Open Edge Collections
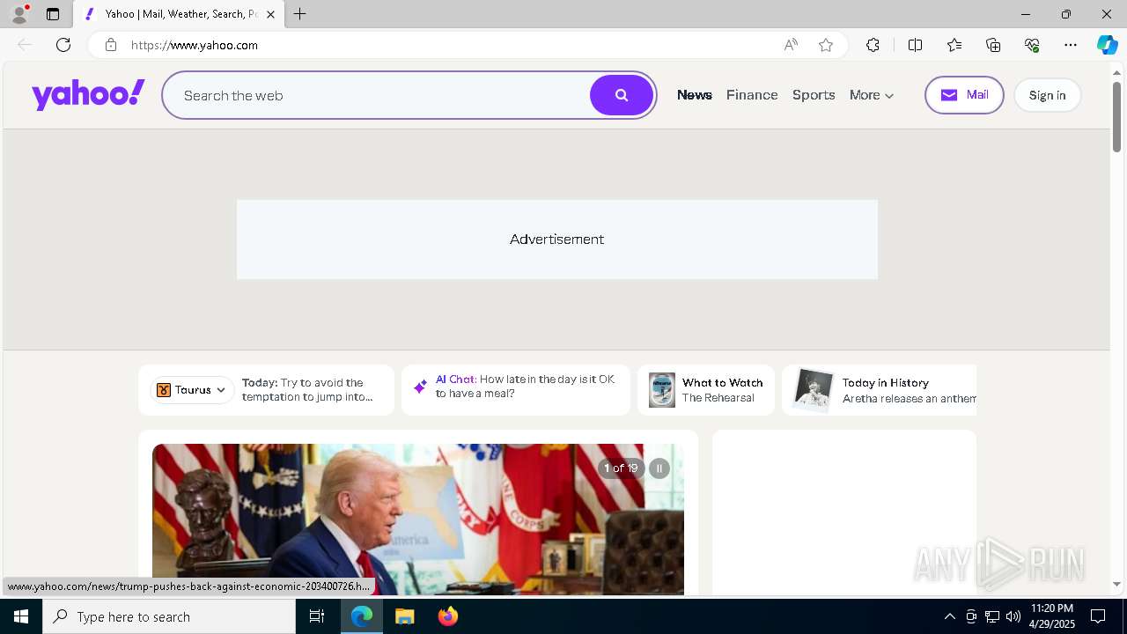This screenshot has height=634, width=1127. [993, 45]
